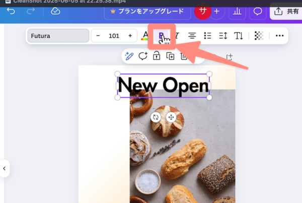Screen dimensions: 302x203
Task: Toggle italic formatting
Action: coord(177,36)
